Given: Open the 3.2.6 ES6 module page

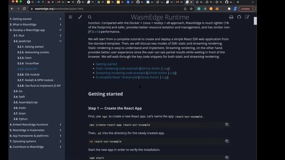Looking at the screenshot, I should pyautogui.click(x=28, y=75).
